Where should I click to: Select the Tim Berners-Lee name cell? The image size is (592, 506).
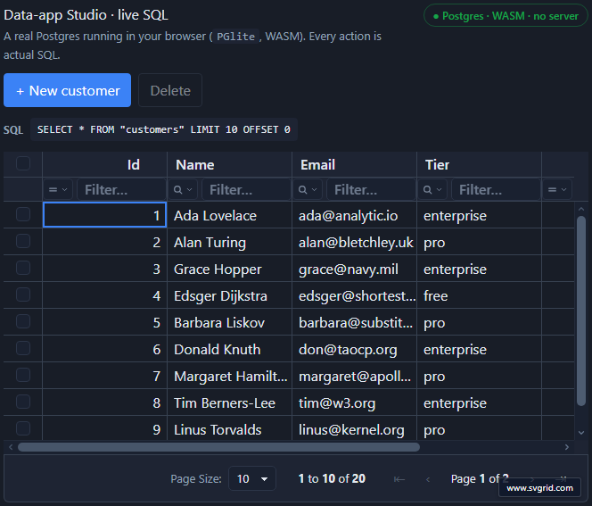(x=229, y=402)
